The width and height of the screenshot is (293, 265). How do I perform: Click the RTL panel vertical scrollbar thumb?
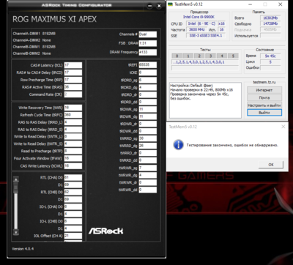click(16, 188)
